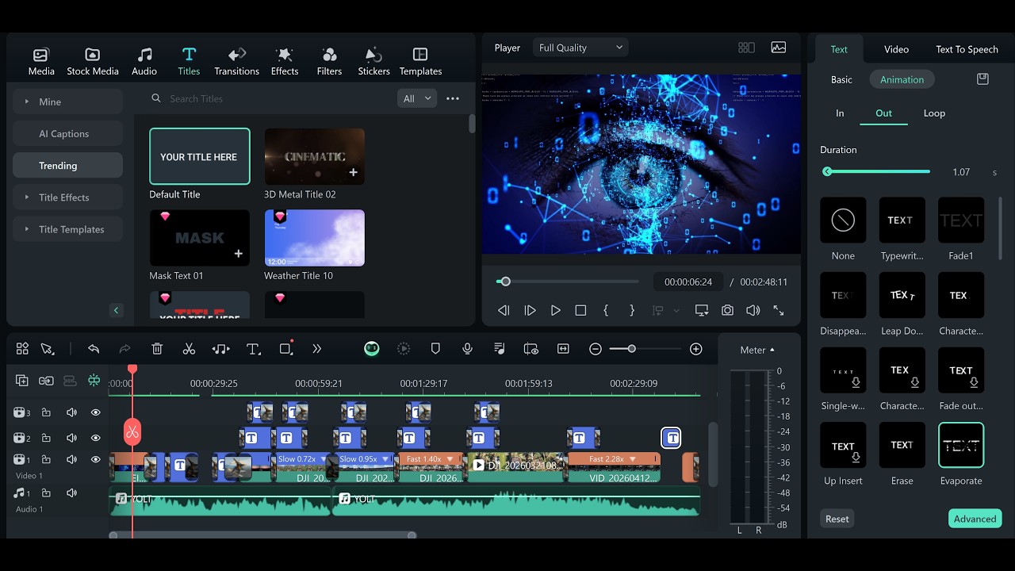Click the marker shield icon
This screenshot has width=1015, height=571.
coord(435,349)
